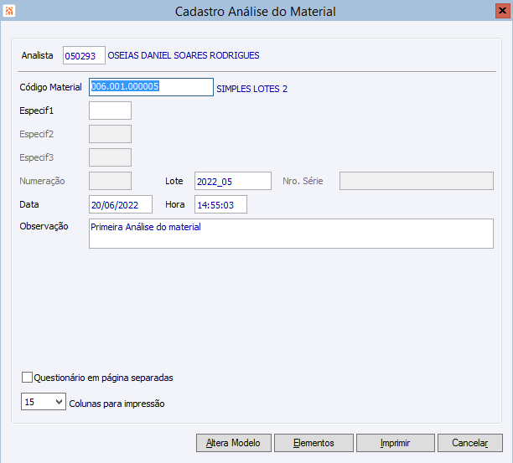Click the disabled Especif2 field

(x=110, y=134)
